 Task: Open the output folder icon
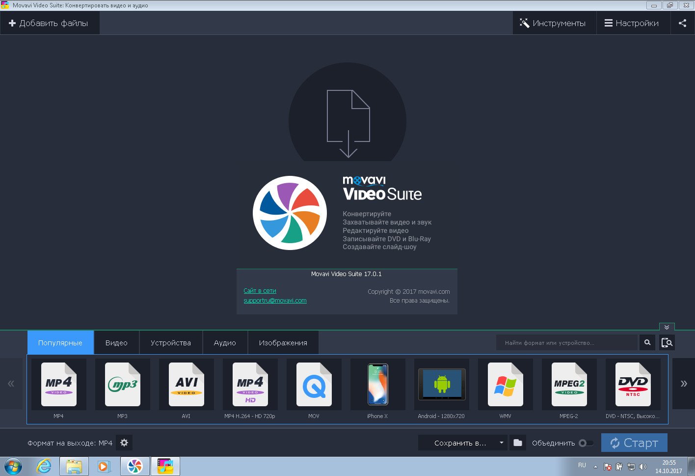518,443
